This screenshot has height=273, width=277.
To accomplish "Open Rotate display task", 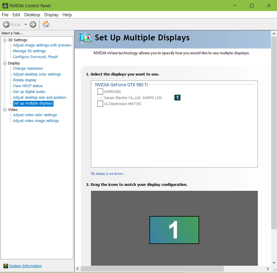I will click(x=25, y=80).
